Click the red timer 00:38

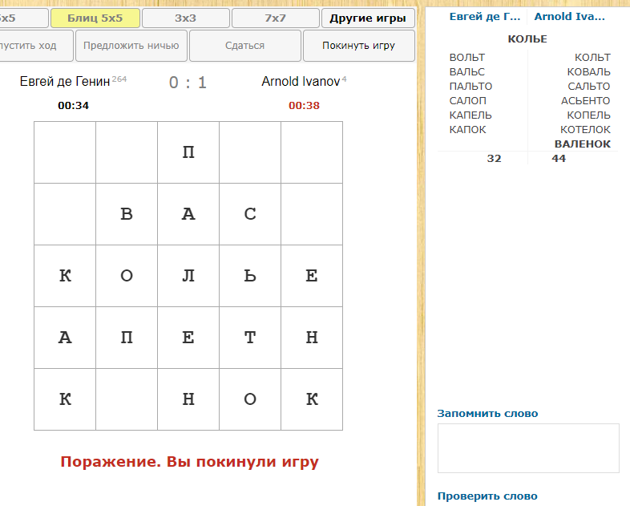pyautogui.click(x=304, y=106)
